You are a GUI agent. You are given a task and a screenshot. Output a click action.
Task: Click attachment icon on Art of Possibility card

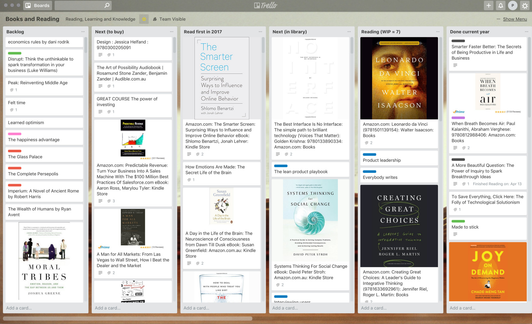(109, 86)
